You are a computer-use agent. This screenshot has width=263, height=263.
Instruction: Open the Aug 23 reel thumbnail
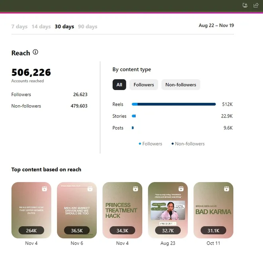pos(168,210)
